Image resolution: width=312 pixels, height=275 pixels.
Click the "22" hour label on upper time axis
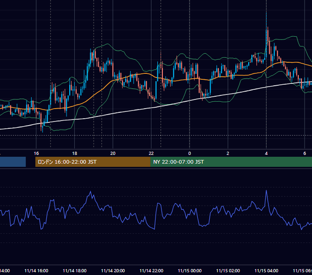151,154
